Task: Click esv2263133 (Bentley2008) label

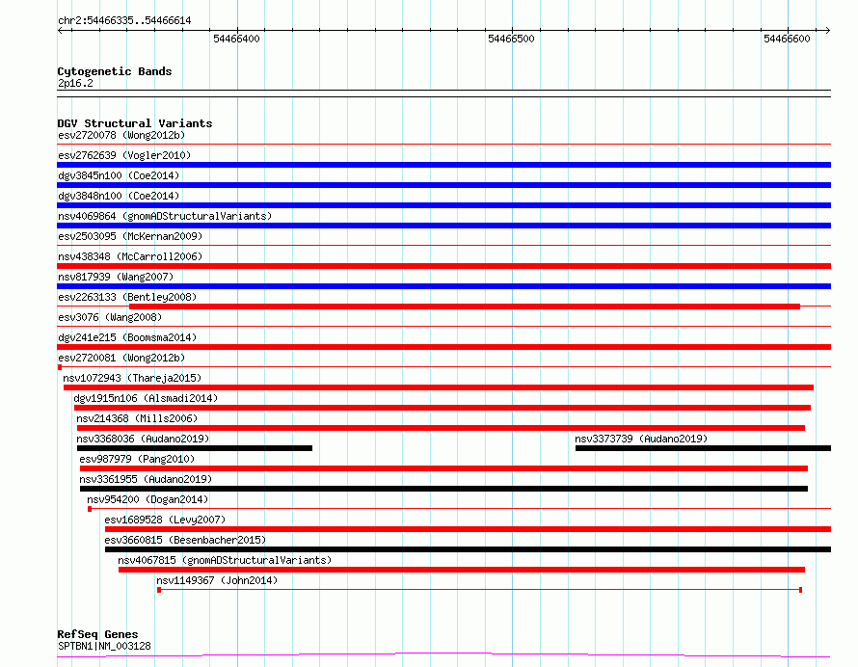Action: pos(127,297)
